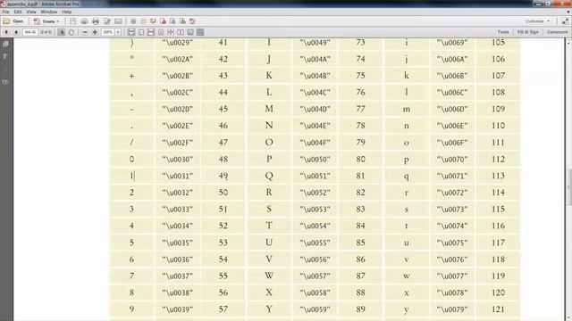This screenshot has height=321, width=572.
Task: Click the vertical scrollbar thumb
Action: pyautogui.click(x=568, y=187)
